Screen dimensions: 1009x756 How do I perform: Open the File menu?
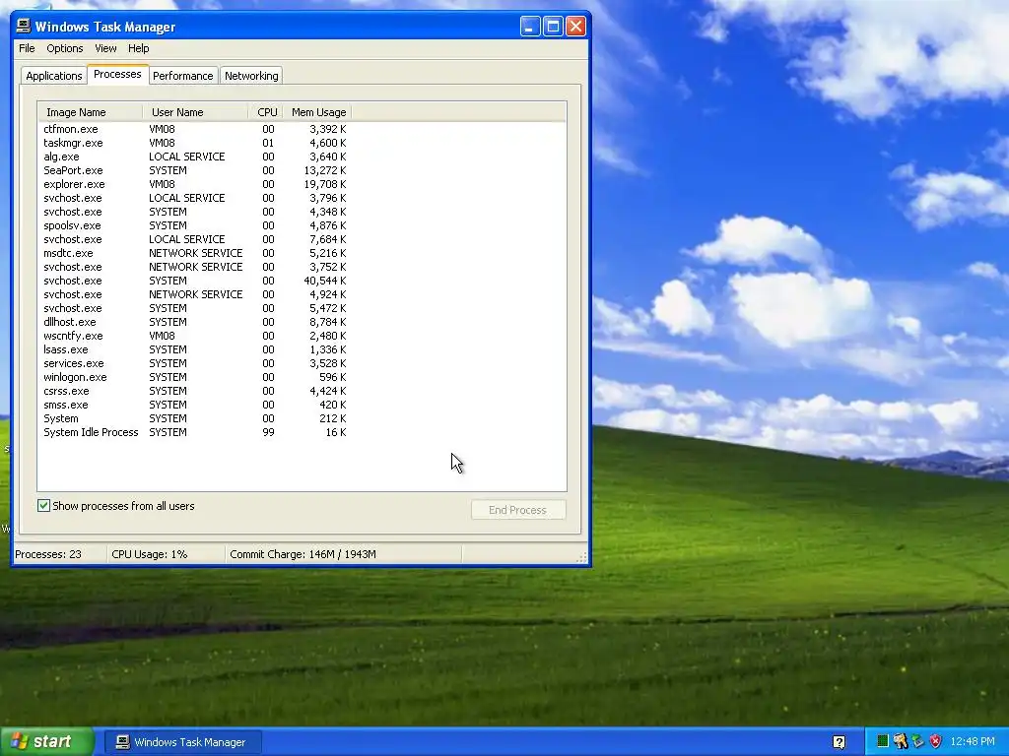27,48
